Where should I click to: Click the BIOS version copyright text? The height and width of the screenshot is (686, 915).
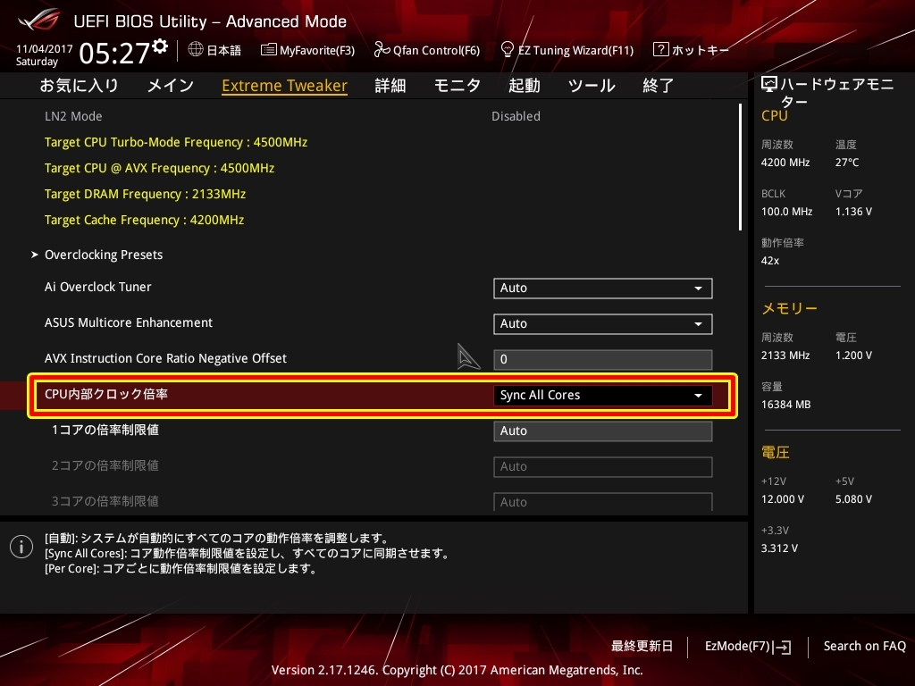pos(457,670)
